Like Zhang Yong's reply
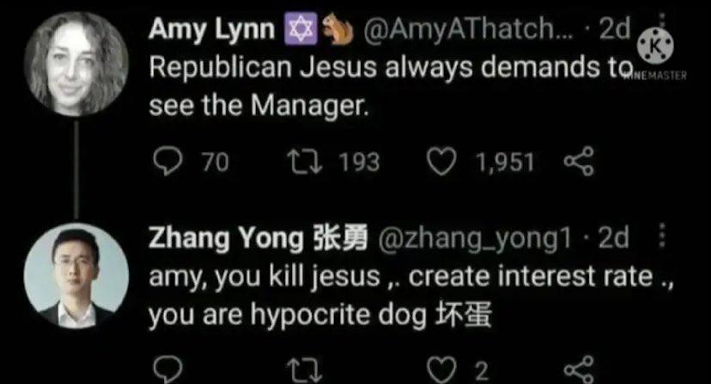711x384 pixels. coord(441,370)
